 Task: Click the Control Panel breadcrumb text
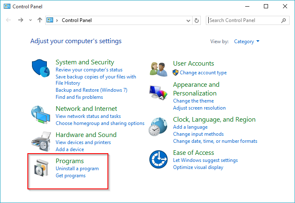(77, 20)
